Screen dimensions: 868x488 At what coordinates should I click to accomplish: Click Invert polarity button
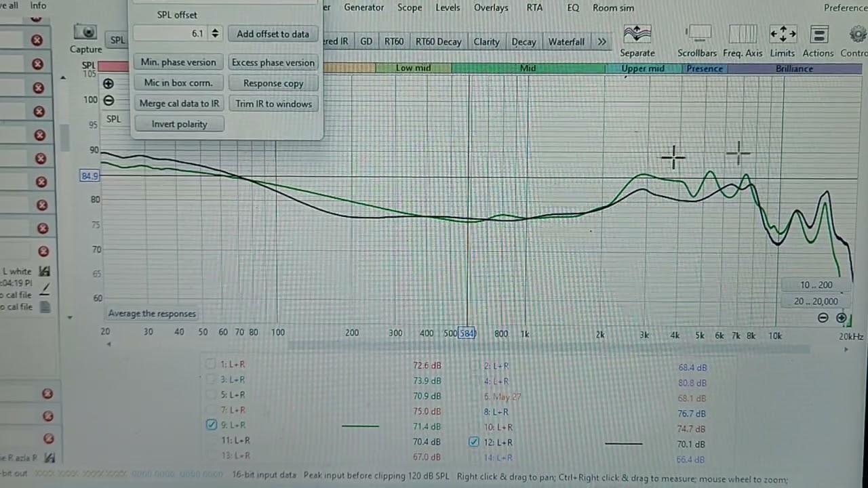[179, 124]
